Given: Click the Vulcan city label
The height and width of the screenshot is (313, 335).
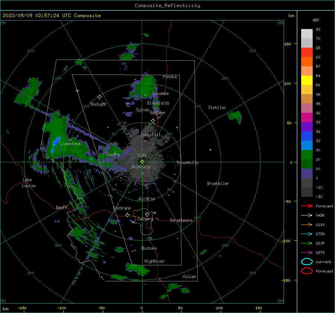Looking at the screenshot, I should pyautogui.click(x=189, y=277).
